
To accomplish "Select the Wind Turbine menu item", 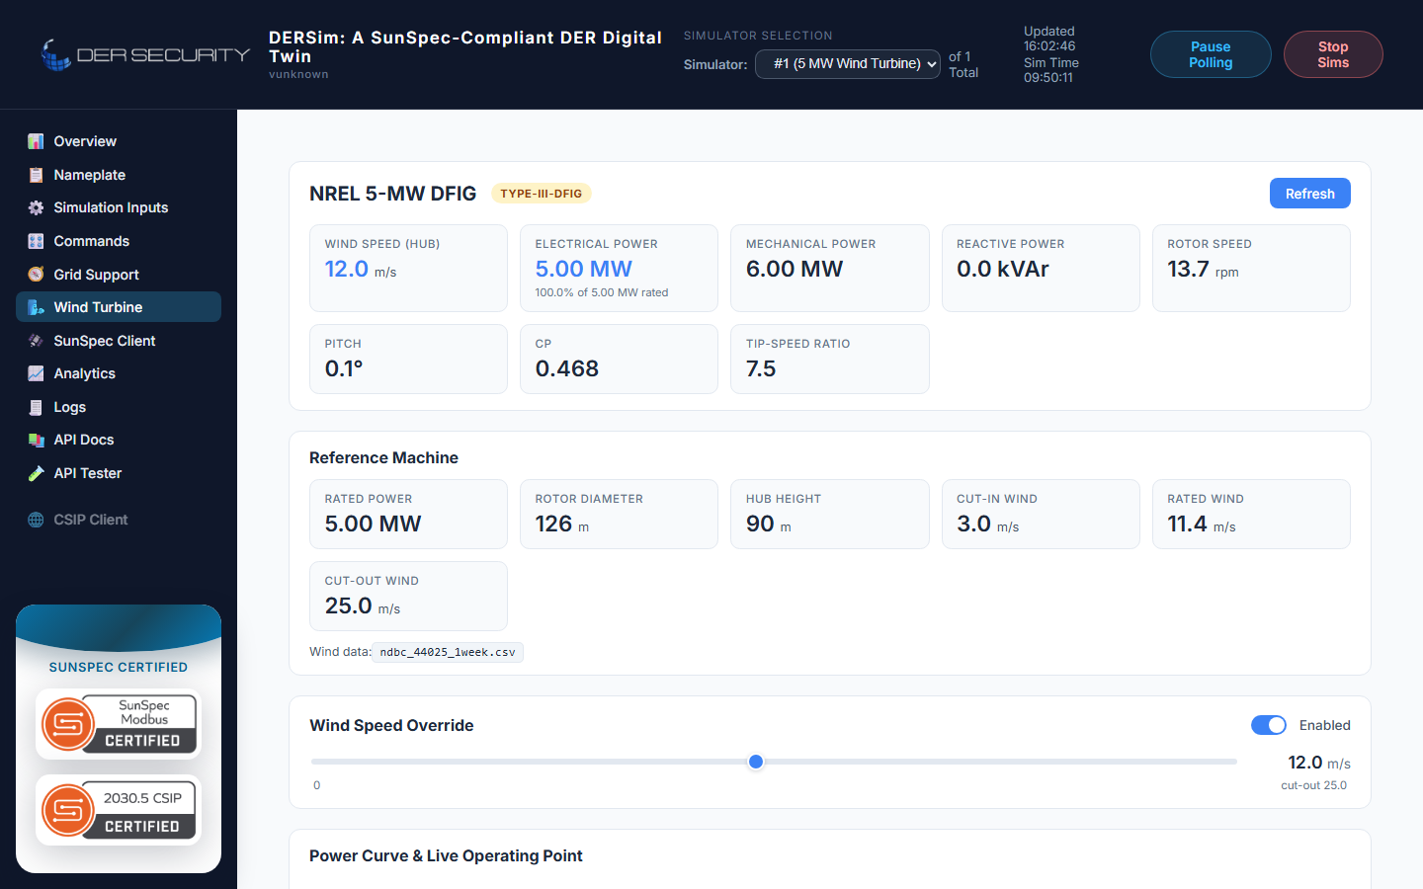I will 119,307.
